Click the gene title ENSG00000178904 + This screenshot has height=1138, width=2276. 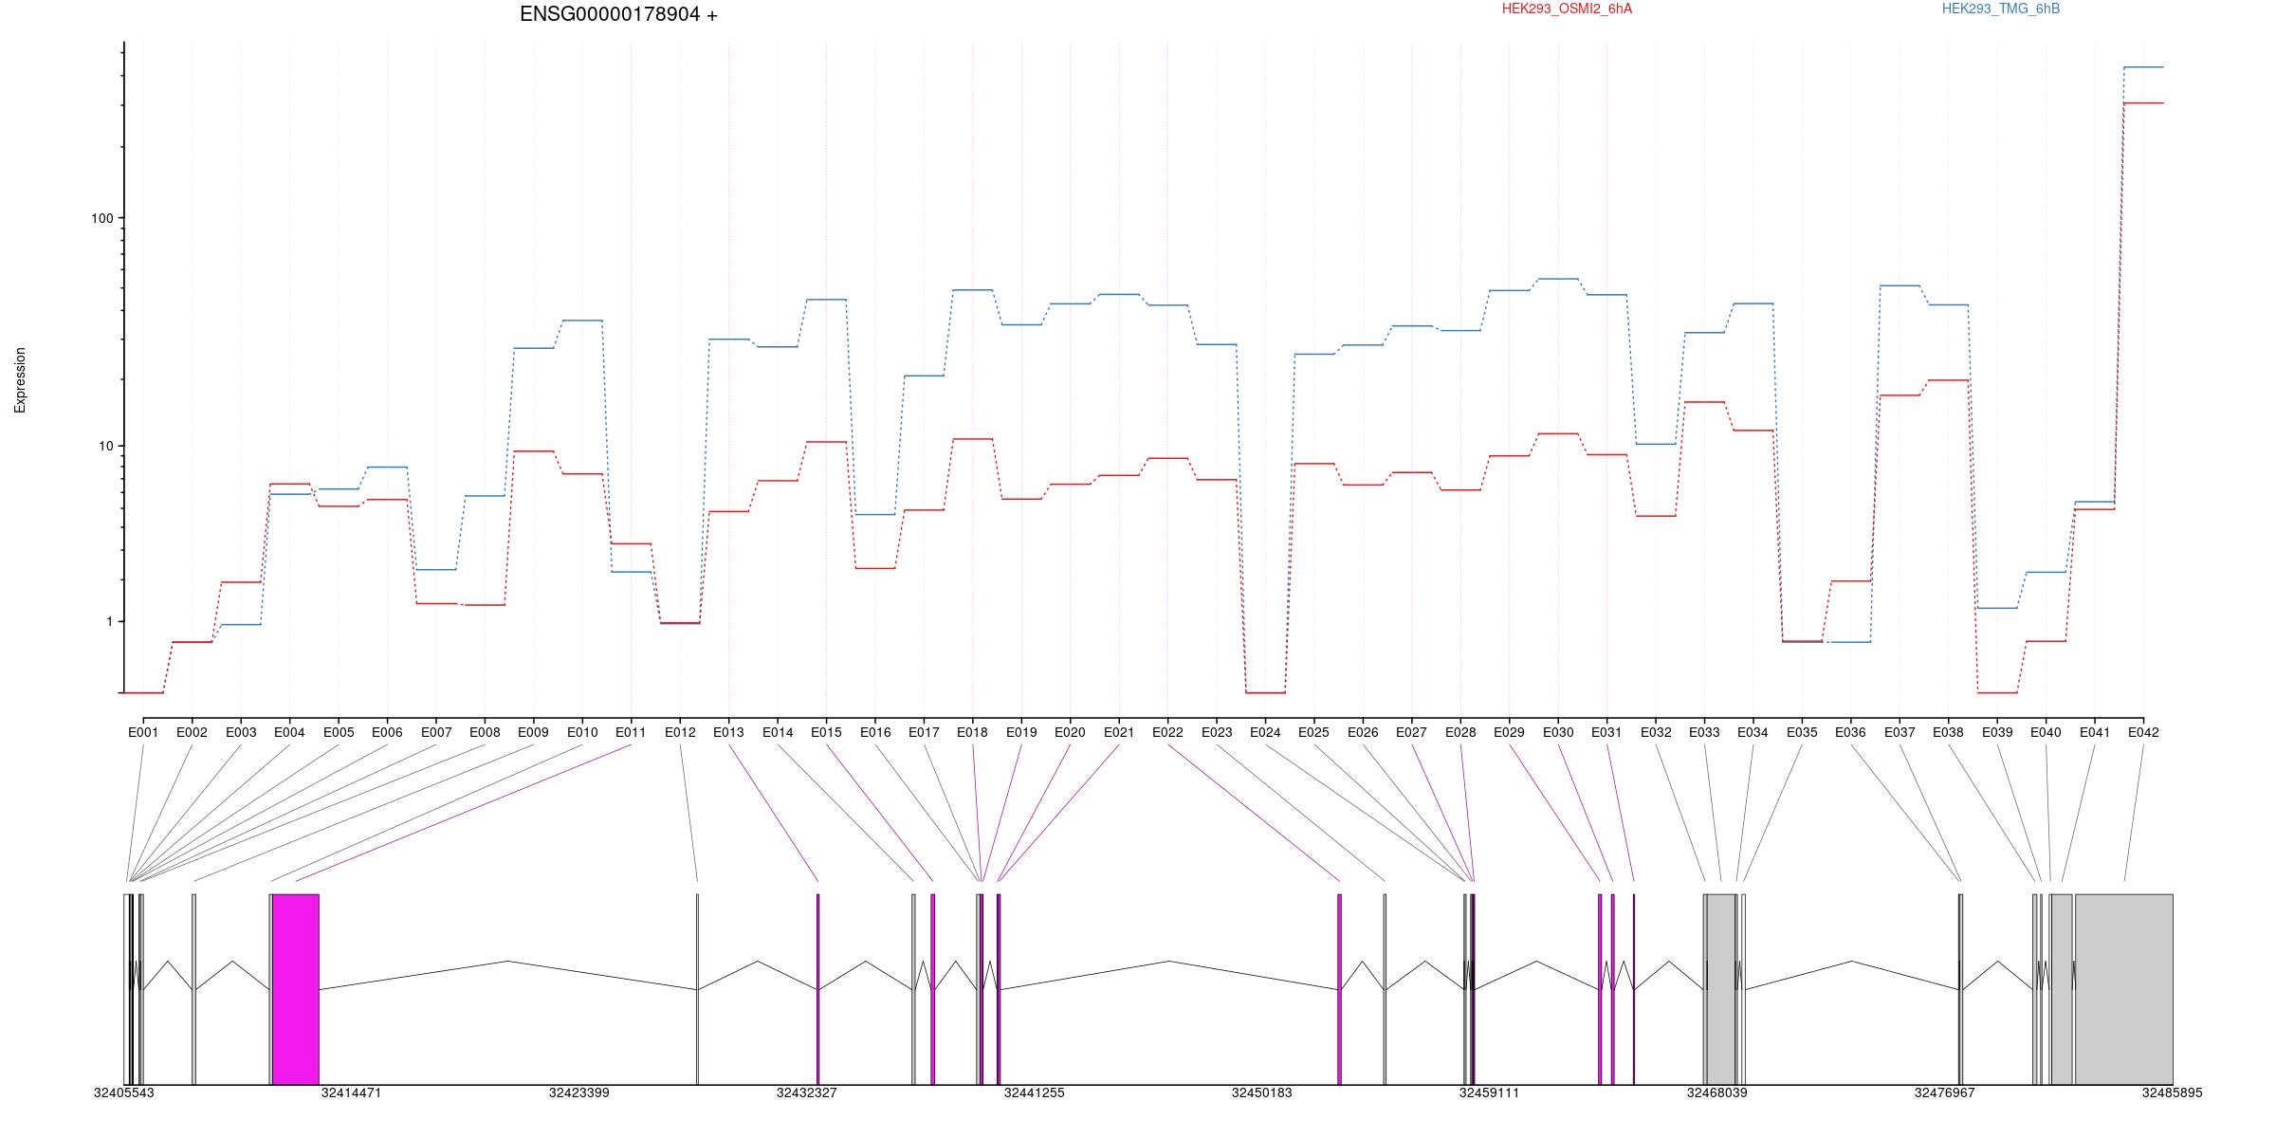click(618, 14)
